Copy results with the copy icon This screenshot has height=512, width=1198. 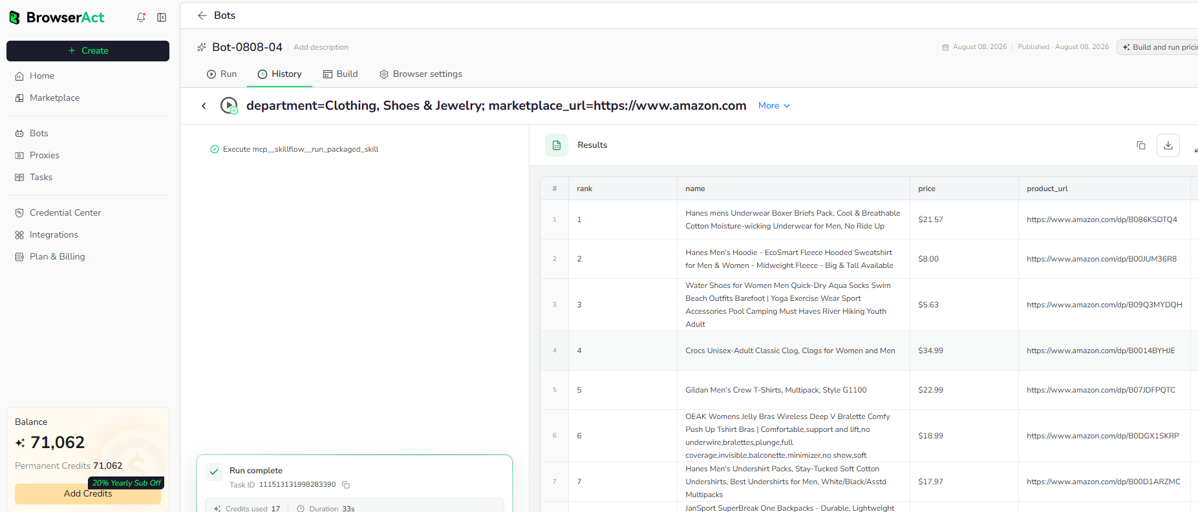(x=1141, y=145)
